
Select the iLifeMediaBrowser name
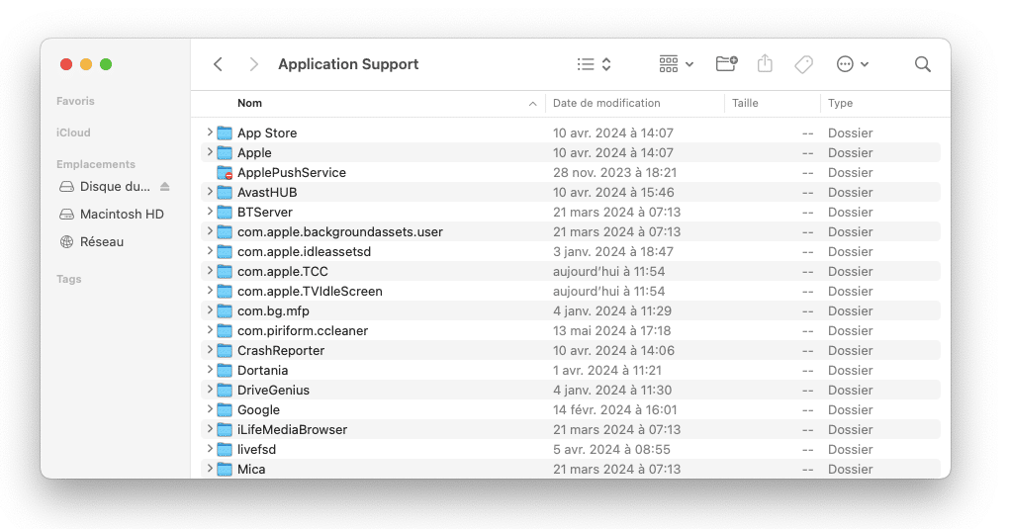[x=292, y=430]
